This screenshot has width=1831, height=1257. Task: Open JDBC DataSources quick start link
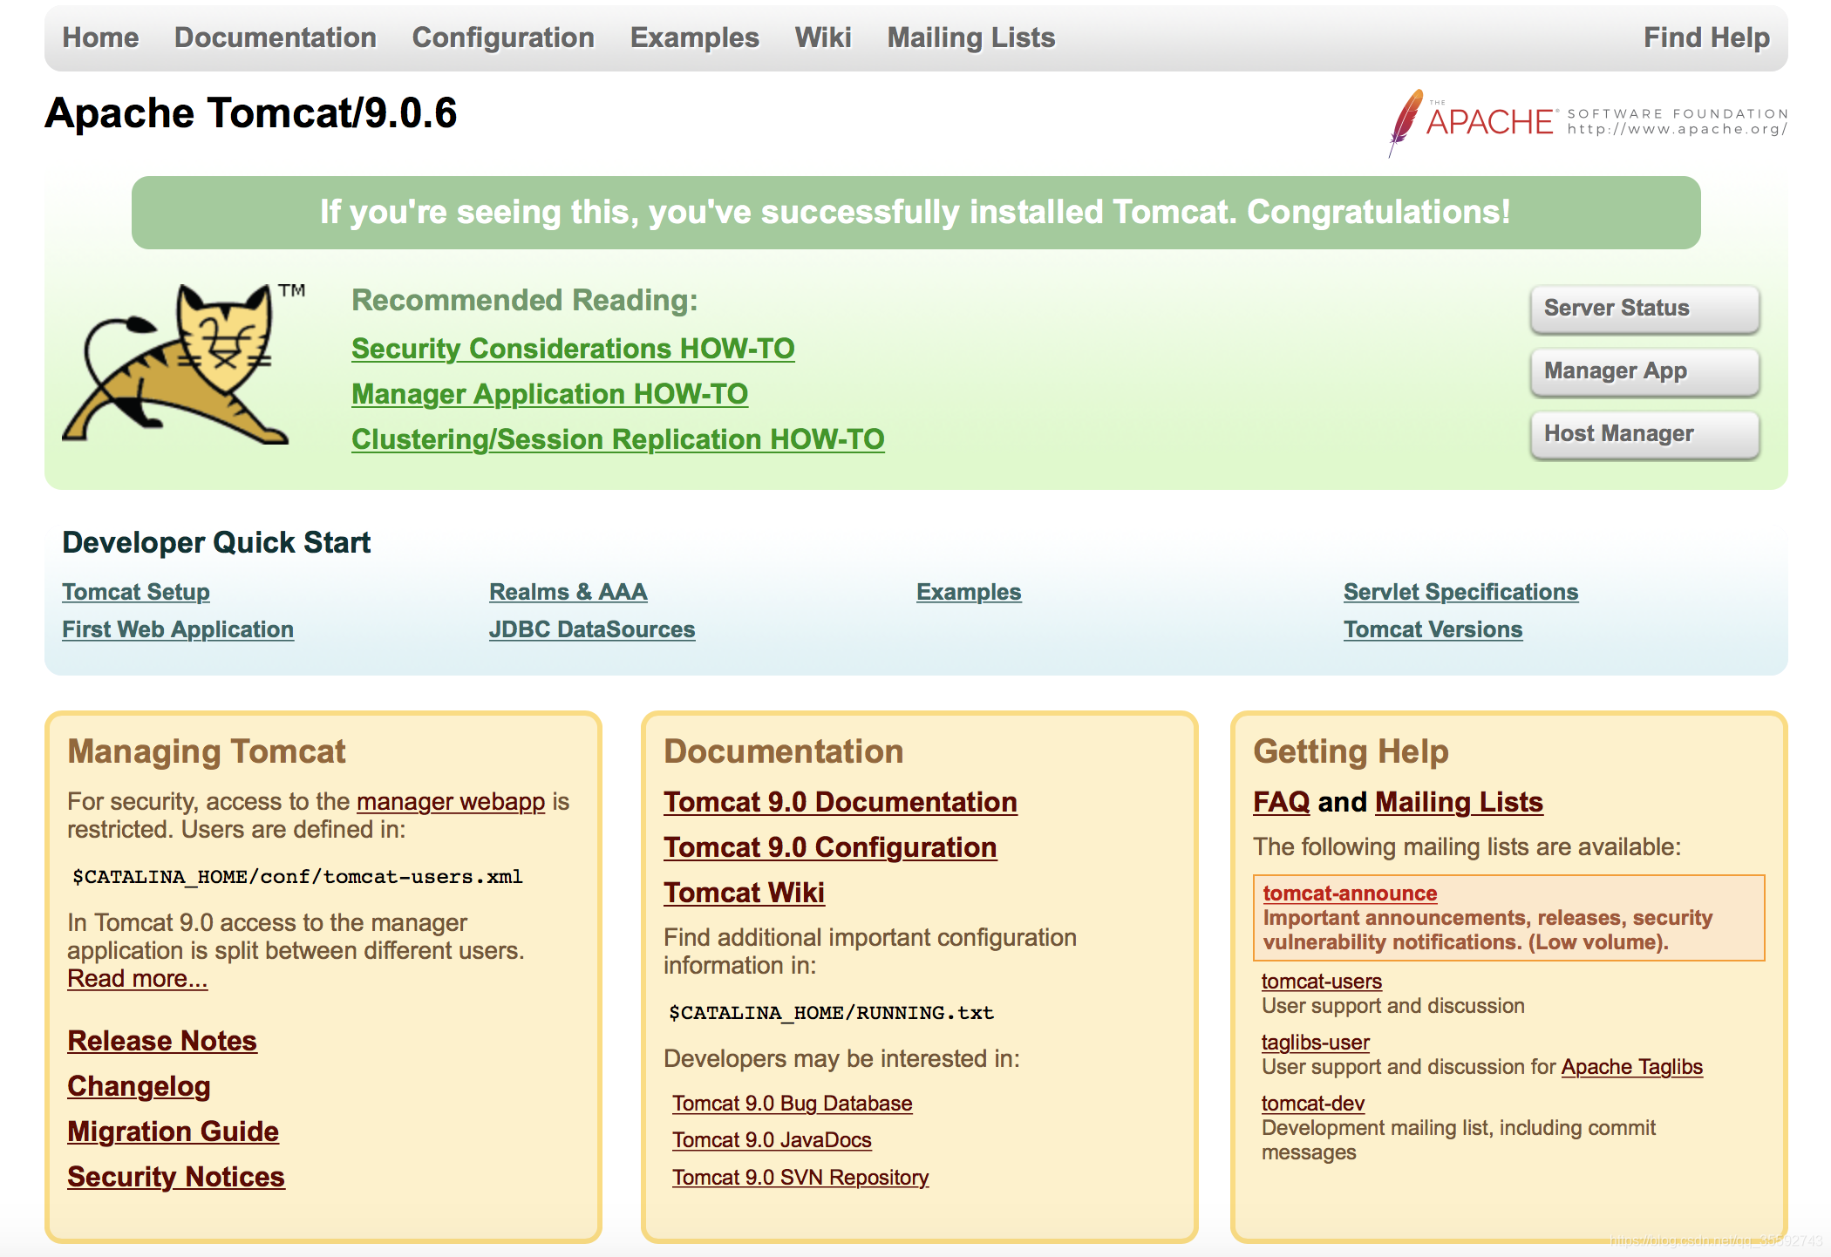click(591, 629)
